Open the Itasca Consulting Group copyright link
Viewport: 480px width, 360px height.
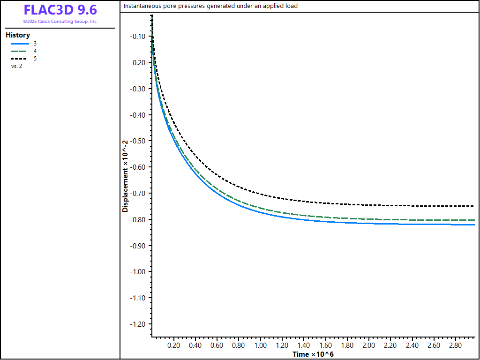click(x=60, y=22)
